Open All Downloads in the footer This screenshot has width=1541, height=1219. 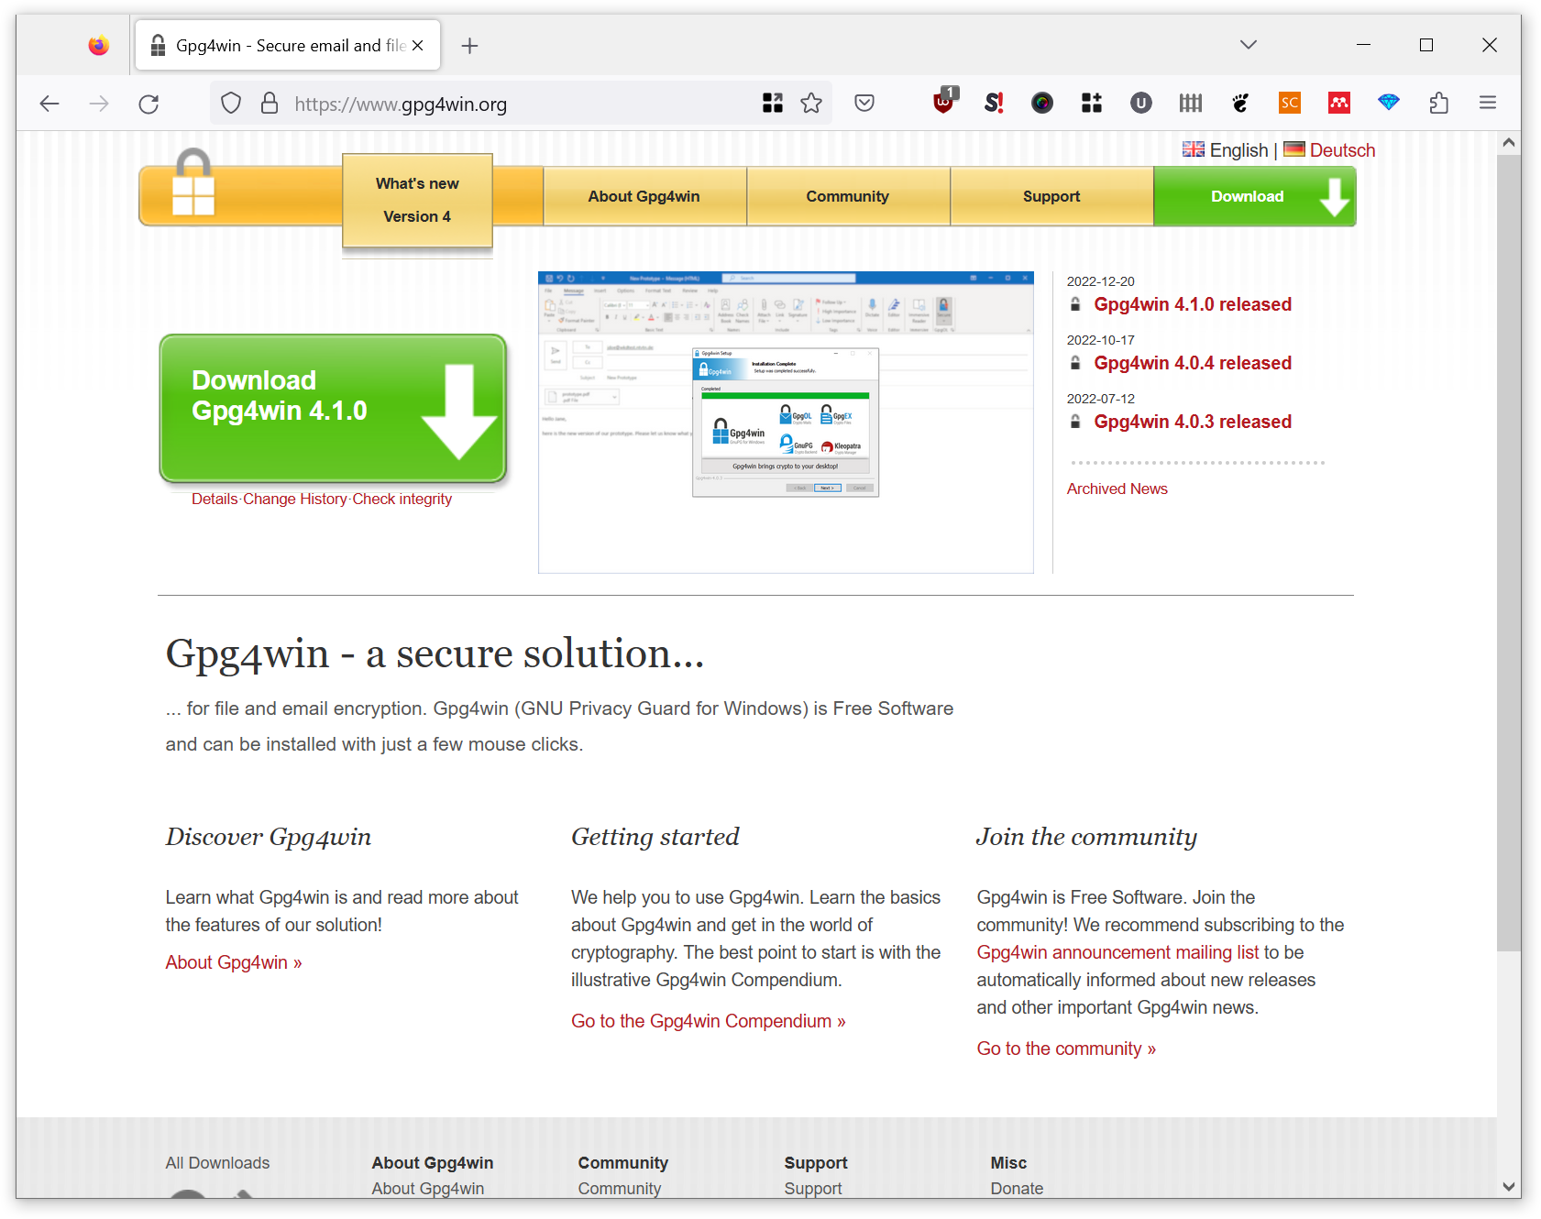pyautogui.click(x=217, y=1163)
